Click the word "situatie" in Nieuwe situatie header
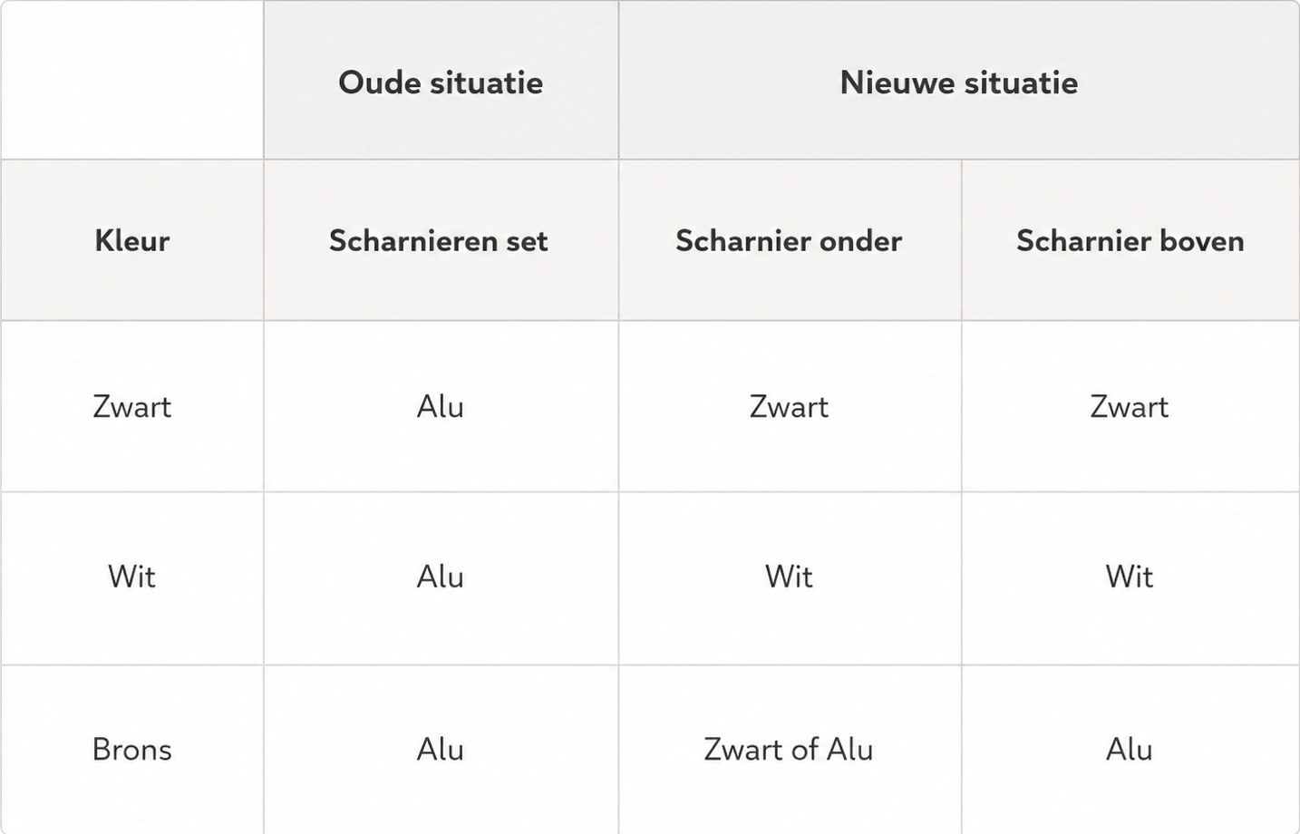 pos(1022,82)
